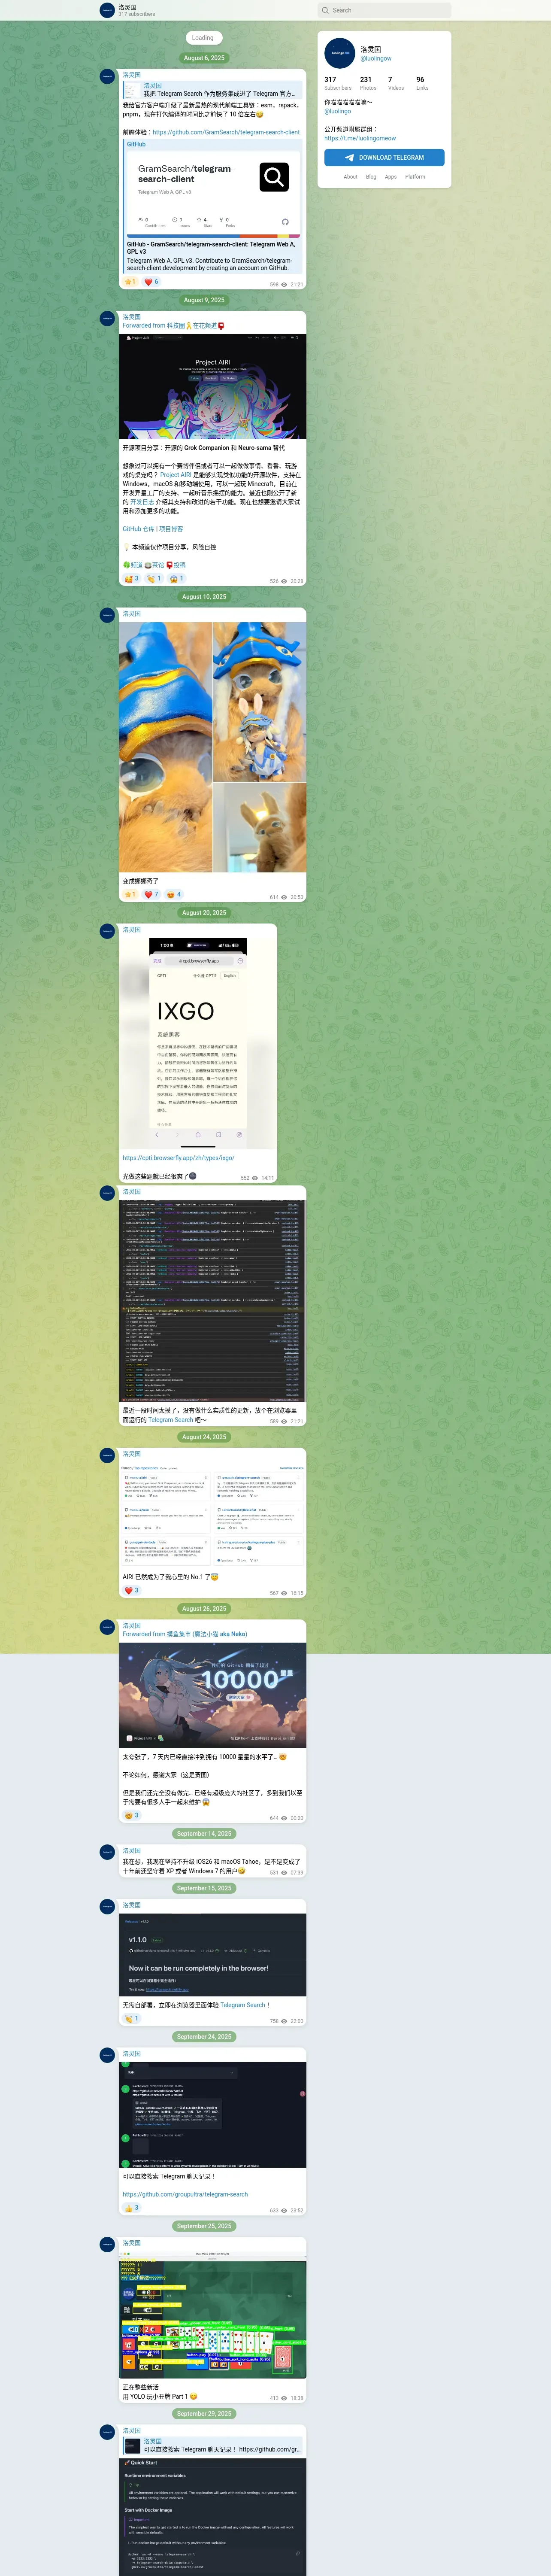
Task: Open Forwarded from 摸鱼集市 source link
Action: tap(185, 1634)
